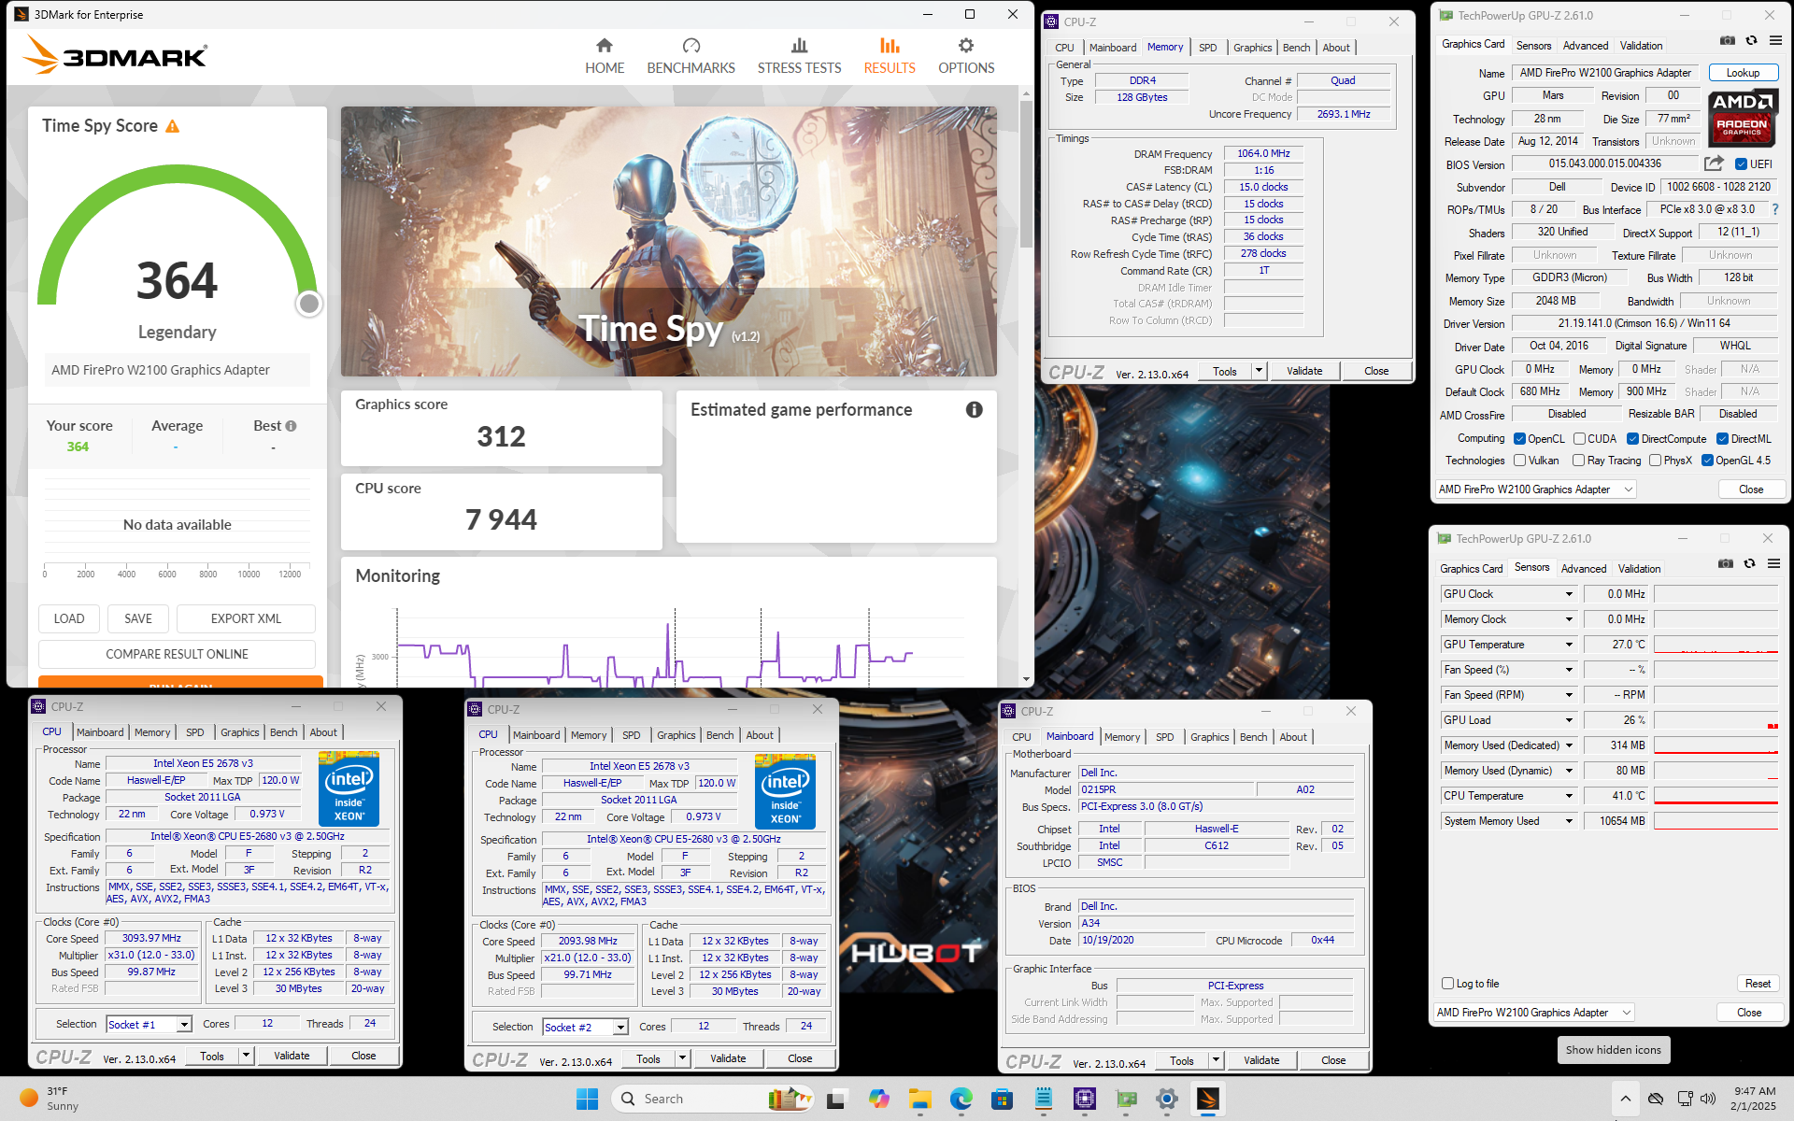Click 3DMark vertical scrollbar down arrow
Image resolution: width=1794 pixels, height=1121 pixels.
(1026, 679)
